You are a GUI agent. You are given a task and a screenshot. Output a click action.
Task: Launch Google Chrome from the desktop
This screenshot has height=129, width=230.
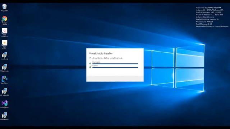click(x=4, y=20)
